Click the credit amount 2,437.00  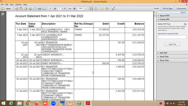120,55
